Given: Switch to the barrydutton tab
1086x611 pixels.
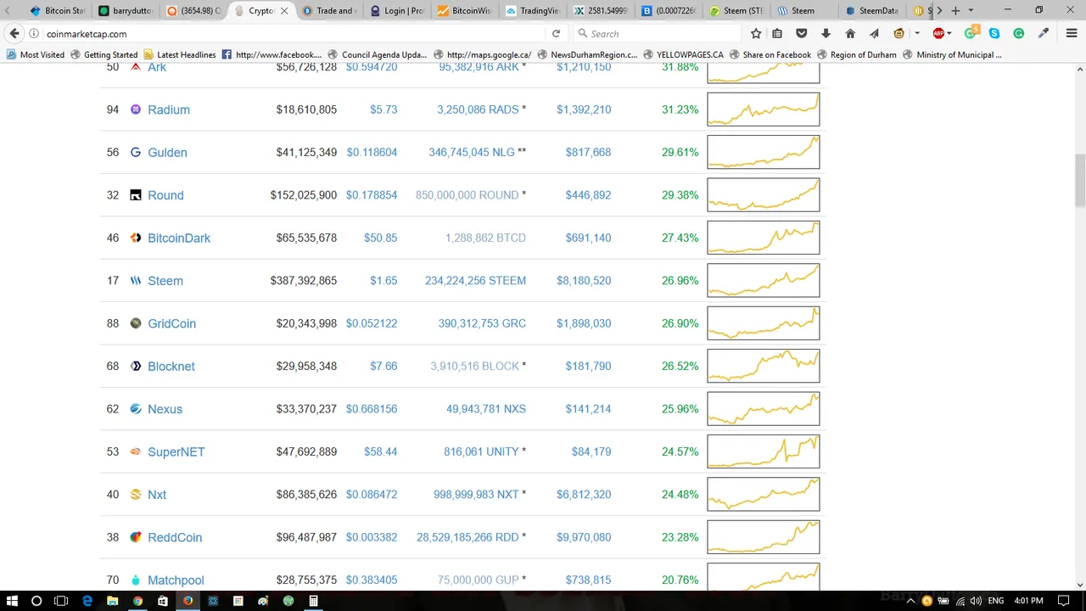Looking at the screenshot, I should (126, 11).
